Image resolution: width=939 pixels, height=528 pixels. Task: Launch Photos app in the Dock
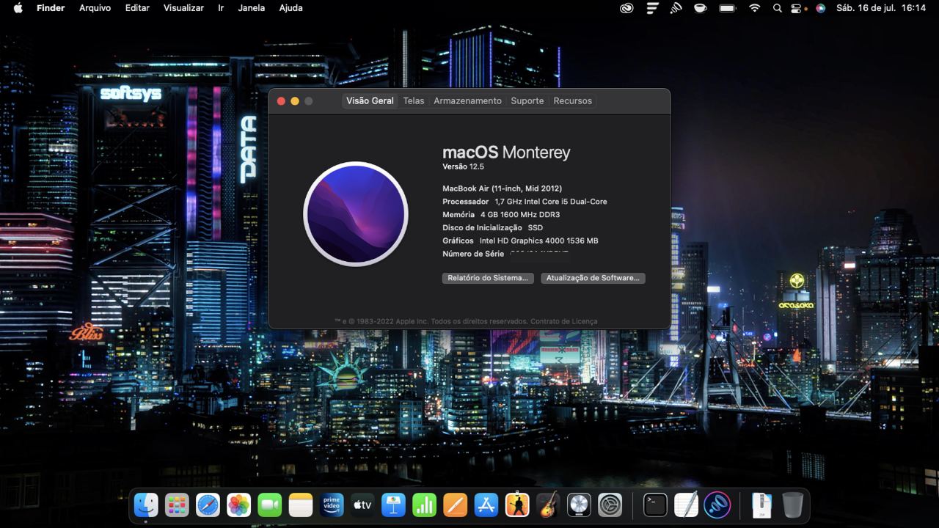pos(238,505)
